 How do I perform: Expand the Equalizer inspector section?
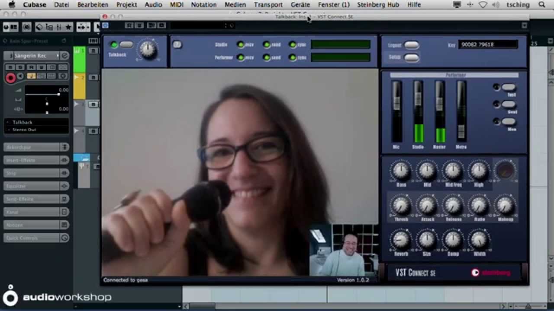pyautogui.click(x=32, y=186)
